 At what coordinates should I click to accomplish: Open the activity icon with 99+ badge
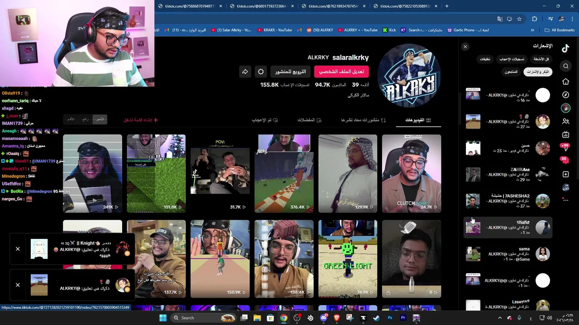point(565,147)
